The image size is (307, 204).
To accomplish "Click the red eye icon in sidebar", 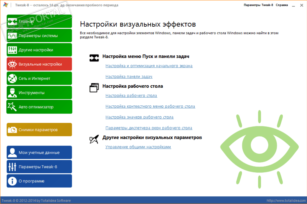I will point(12,64).
